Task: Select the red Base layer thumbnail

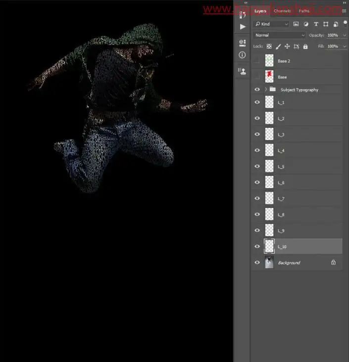Action: click(x=269, y=77)
